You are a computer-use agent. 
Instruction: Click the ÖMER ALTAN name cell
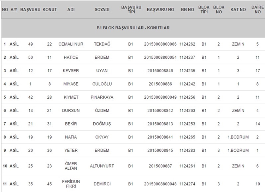(x=71, y=166)
